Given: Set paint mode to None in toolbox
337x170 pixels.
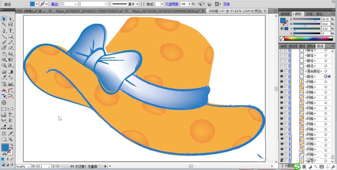Looking at the screenshot, I should tap(11, 159).
